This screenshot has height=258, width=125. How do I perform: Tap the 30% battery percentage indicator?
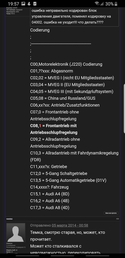point(109,4)
